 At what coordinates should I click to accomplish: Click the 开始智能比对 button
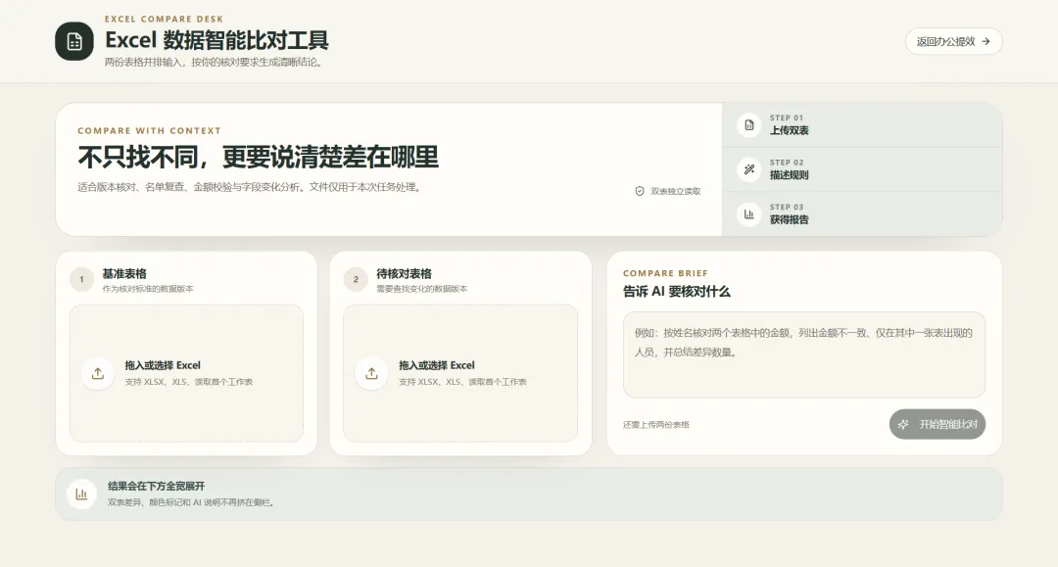938,424
